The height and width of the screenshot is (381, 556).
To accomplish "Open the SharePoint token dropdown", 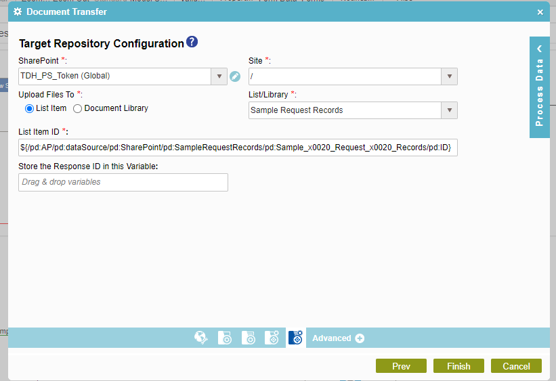I will [x=219, y=76].
